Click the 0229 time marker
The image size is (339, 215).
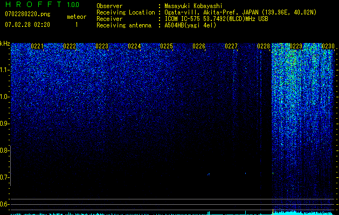(296, 46)
